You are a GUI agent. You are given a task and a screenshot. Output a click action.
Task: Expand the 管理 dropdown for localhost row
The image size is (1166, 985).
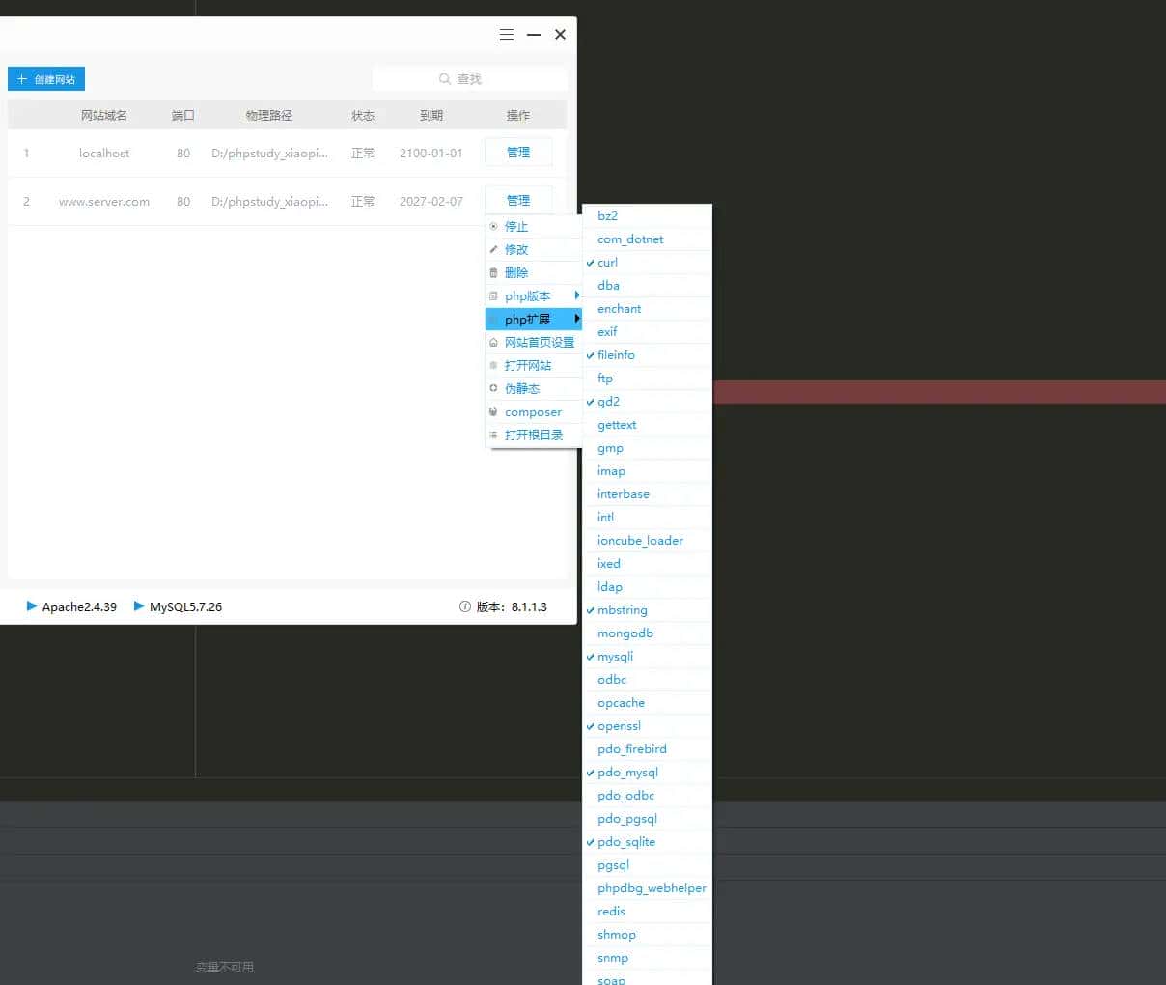point(518,152)
